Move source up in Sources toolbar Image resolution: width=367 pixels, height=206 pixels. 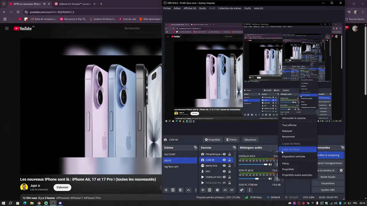(225, 190)
